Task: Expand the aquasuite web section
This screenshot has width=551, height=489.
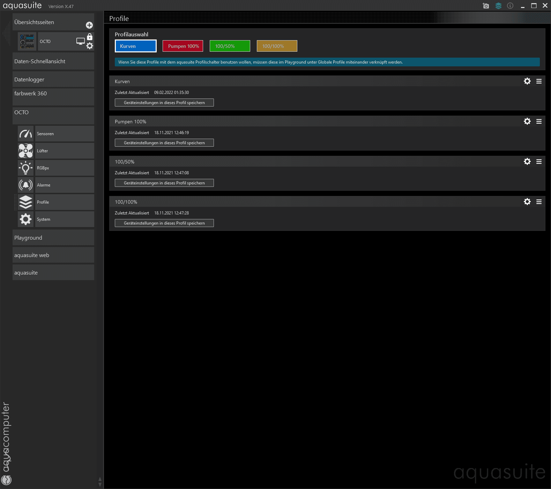Action: [53, 255]
